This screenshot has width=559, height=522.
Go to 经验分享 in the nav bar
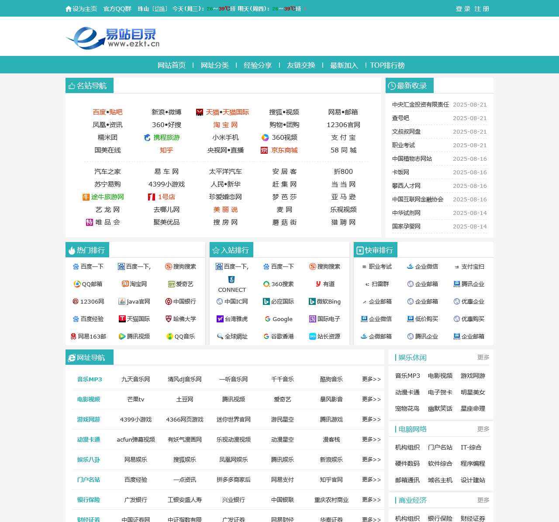point(258,65)
